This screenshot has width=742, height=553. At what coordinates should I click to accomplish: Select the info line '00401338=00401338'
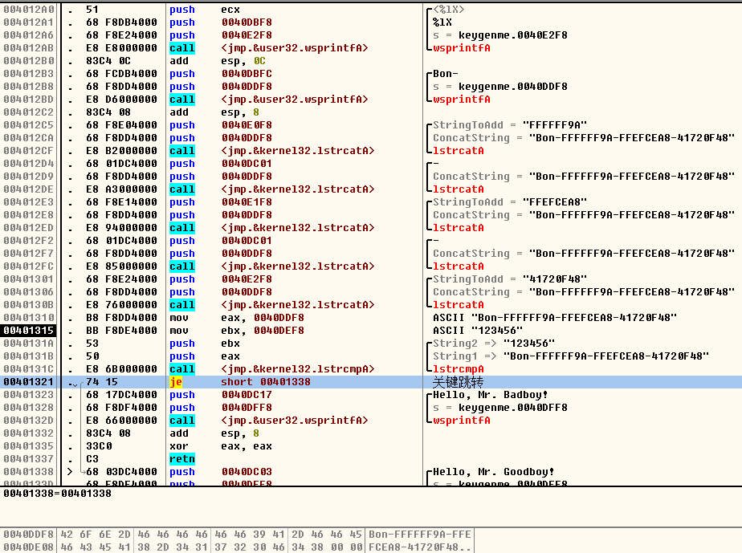57,494
